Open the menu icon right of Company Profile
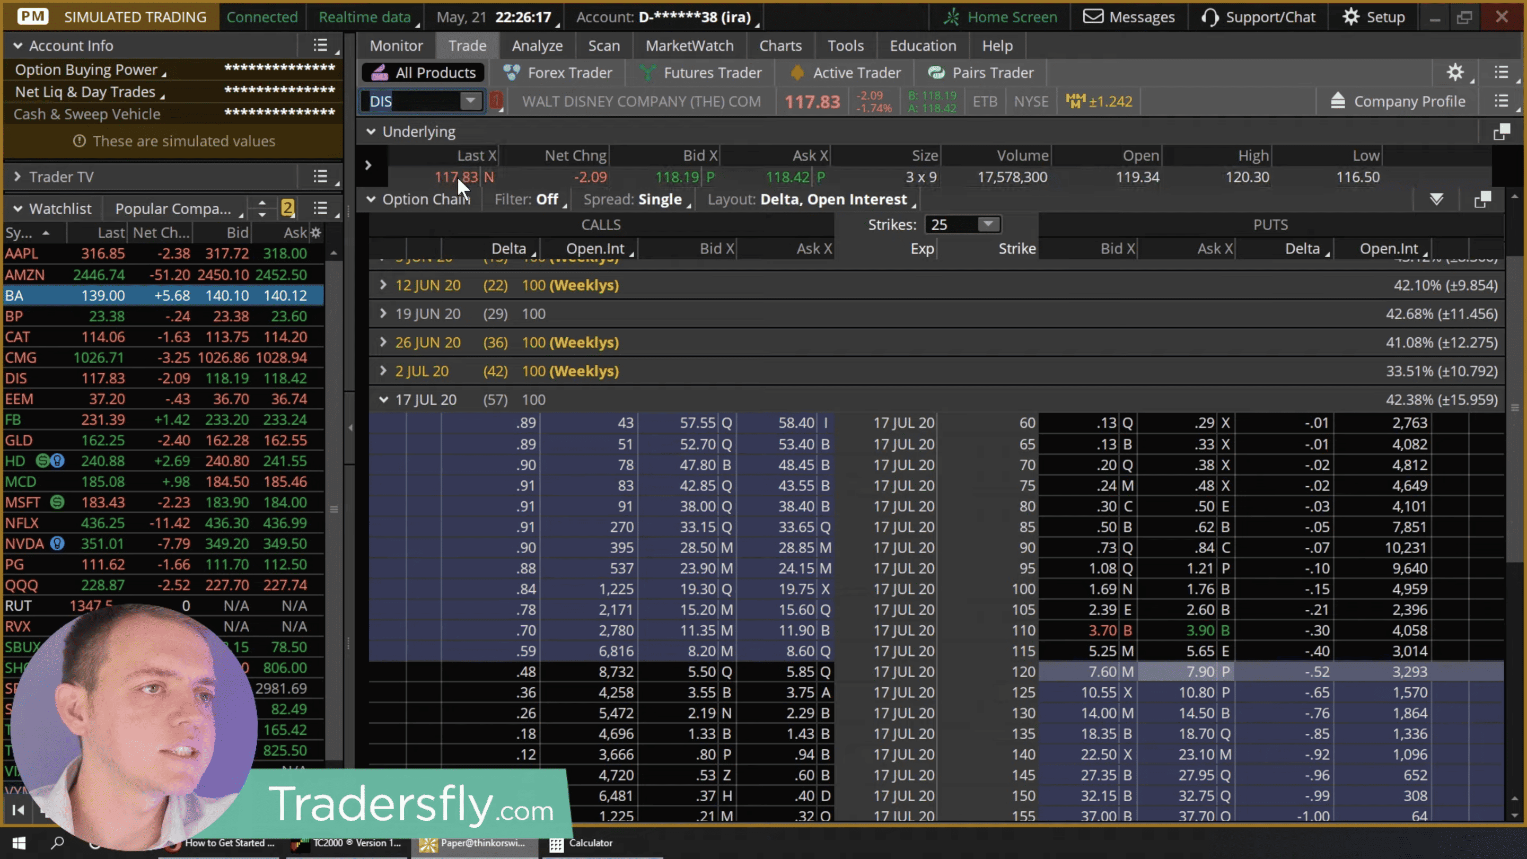 tap(1502, 101)
